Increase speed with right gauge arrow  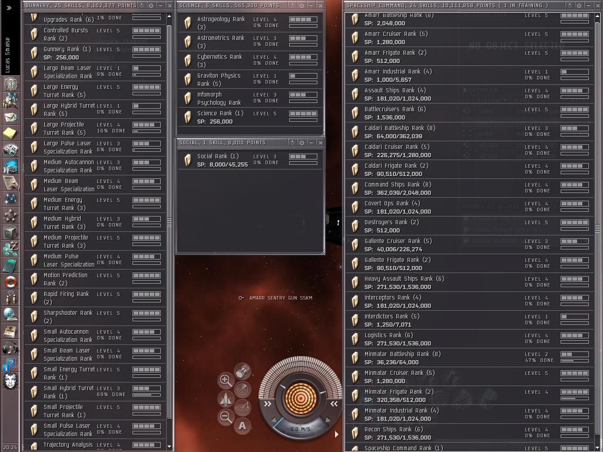tap(327, 420)
